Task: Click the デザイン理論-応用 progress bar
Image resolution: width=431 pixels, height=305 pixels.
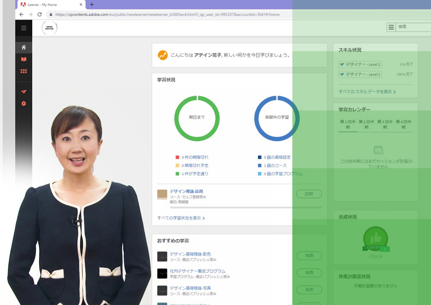Action: coord(245,207)
